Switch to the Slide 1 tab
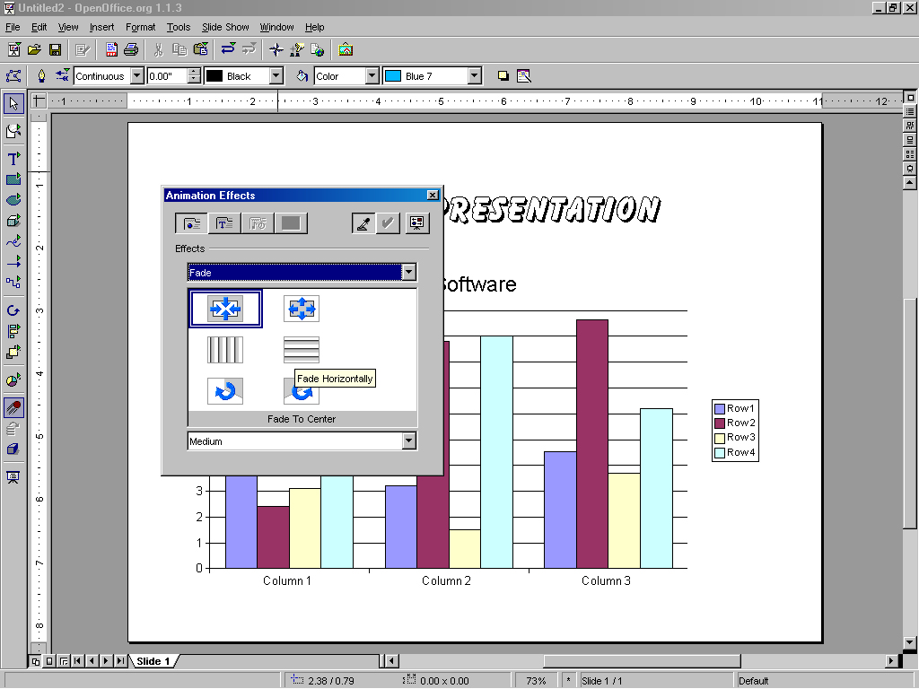Screen dimensions: 919x689 point(153,661)
